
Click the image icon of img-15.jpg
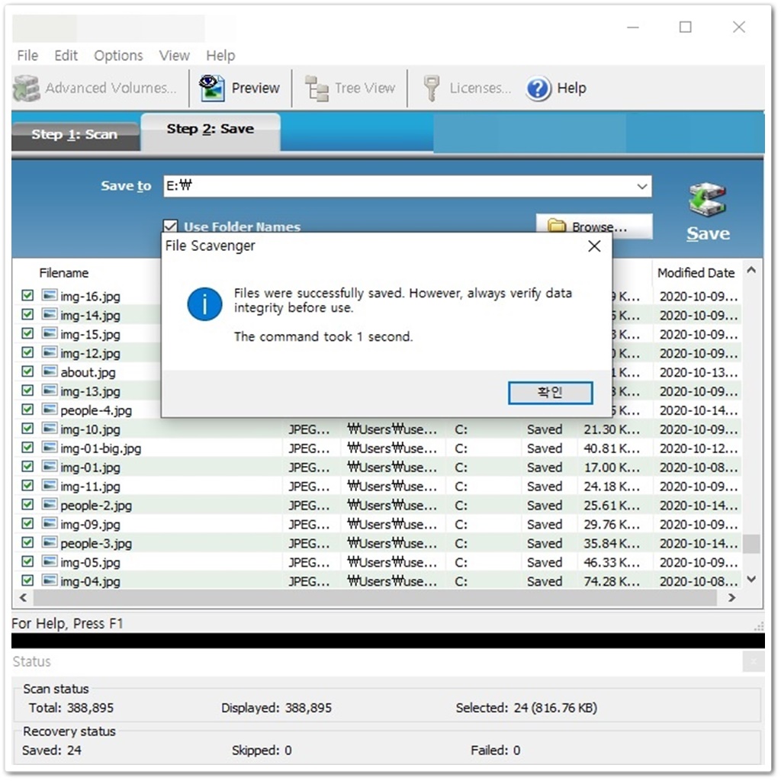[49, 333]
